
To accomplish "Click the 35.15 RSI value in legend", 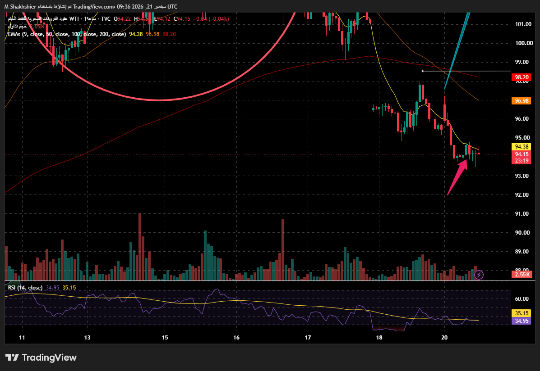I will coord(69,287).
